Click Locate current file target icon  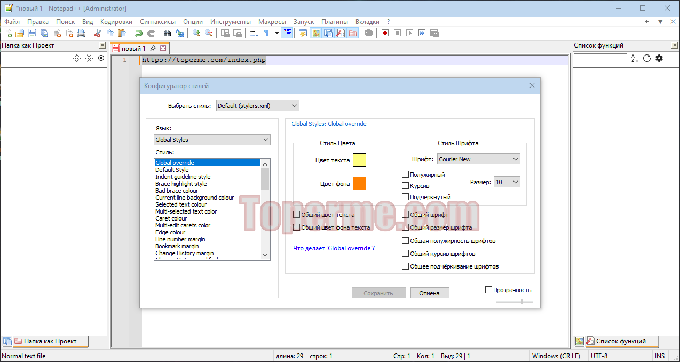coord(101,58)
